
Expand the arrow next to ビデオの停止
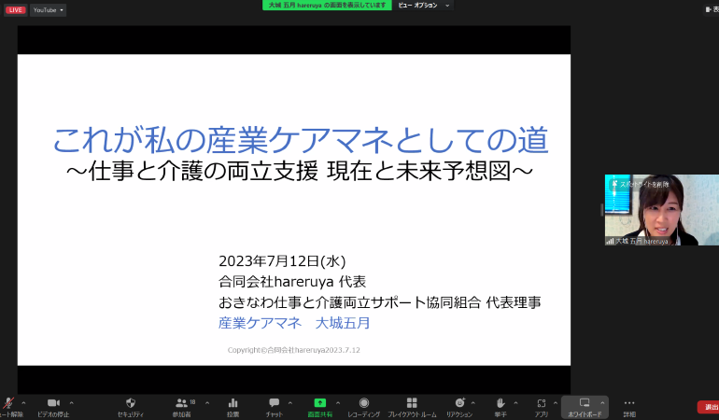(72, 402)
